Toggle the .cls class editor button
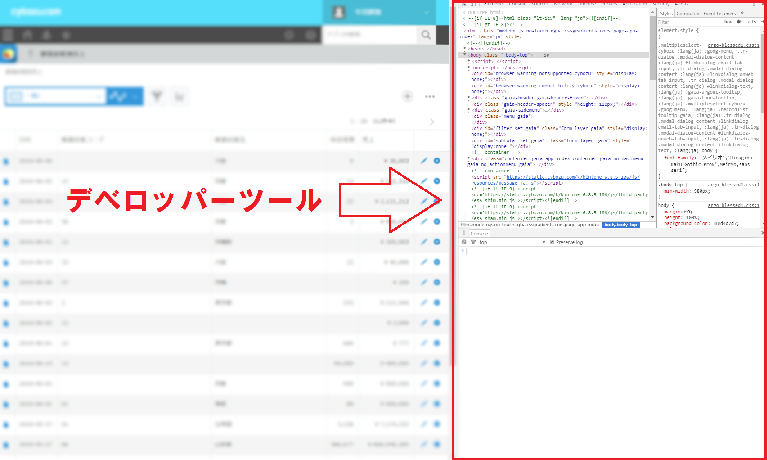This screenshot has height=460, width=768. point(751,22)
